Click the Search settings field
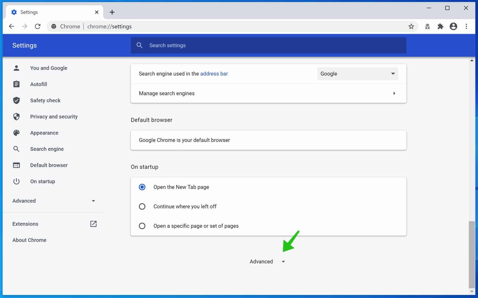This screenshot has width=478, height=298. tap(268, 45)
